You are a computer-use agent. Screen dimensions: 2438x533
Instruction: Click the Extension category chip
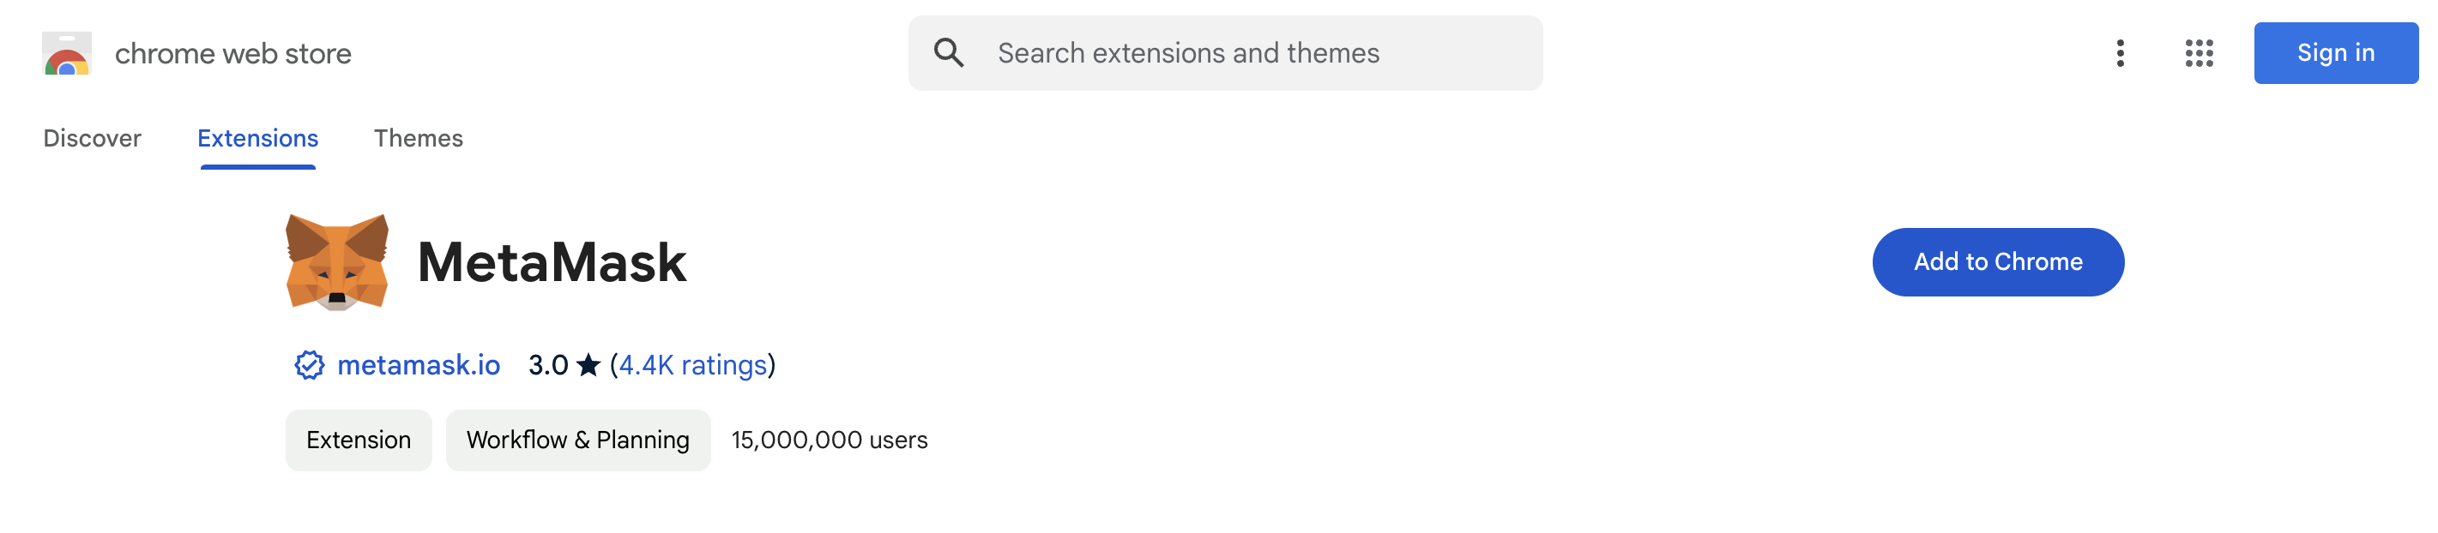(359, 440)
